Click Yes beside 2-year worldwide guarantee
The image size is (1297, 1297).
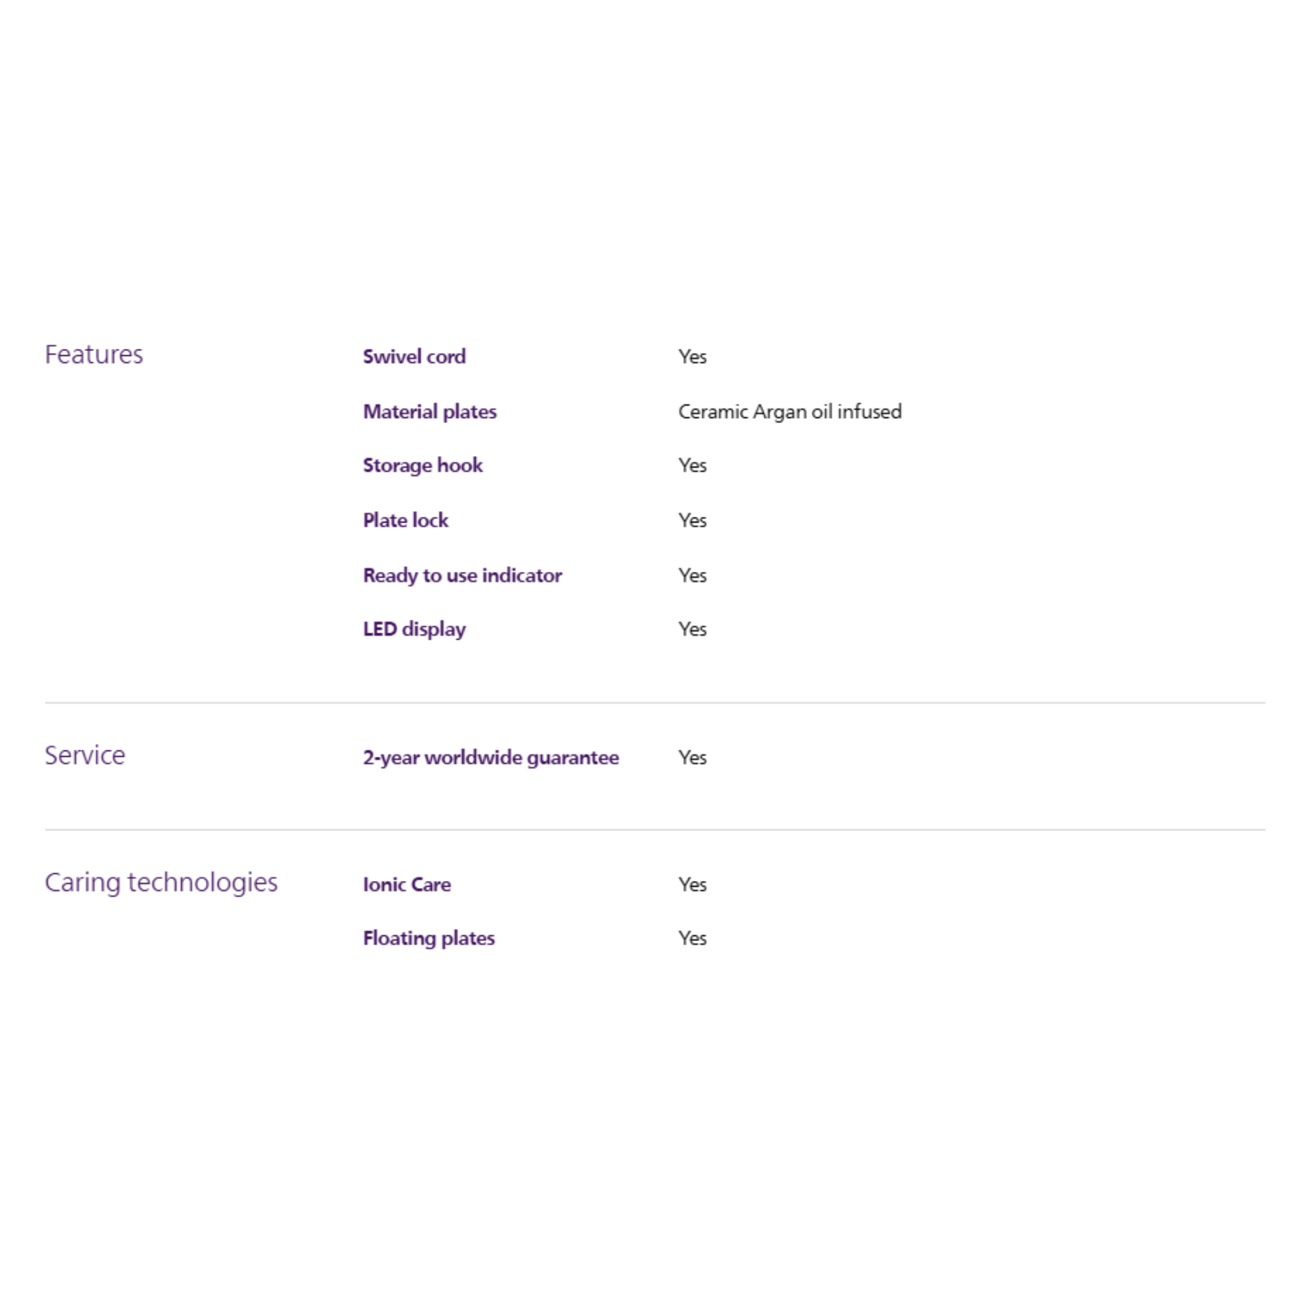tap(692, 757)
